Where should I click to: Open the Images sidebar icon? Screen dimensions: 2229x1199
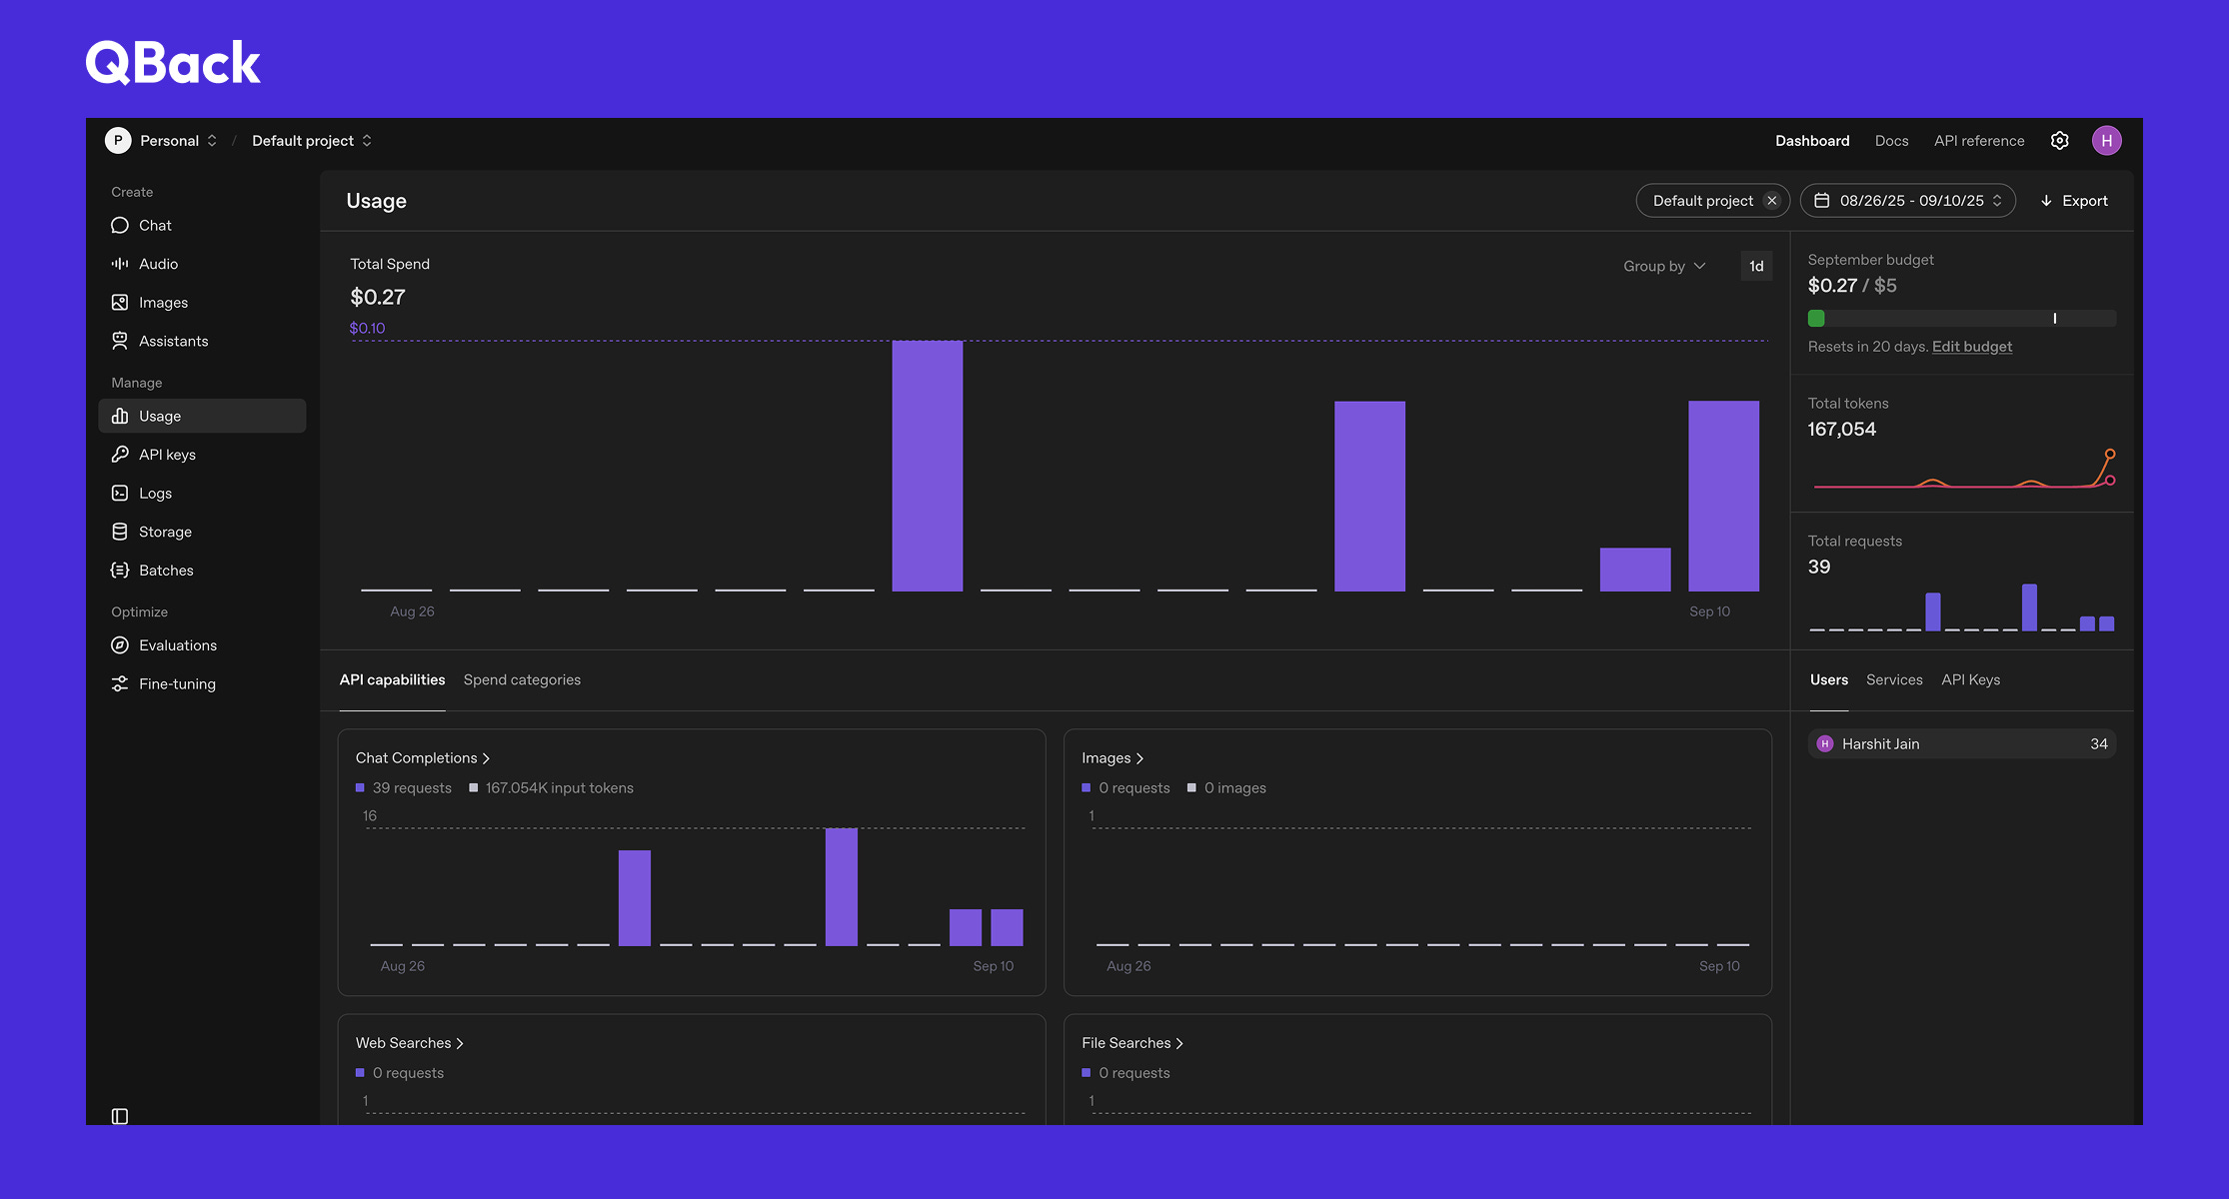(120, 303)
